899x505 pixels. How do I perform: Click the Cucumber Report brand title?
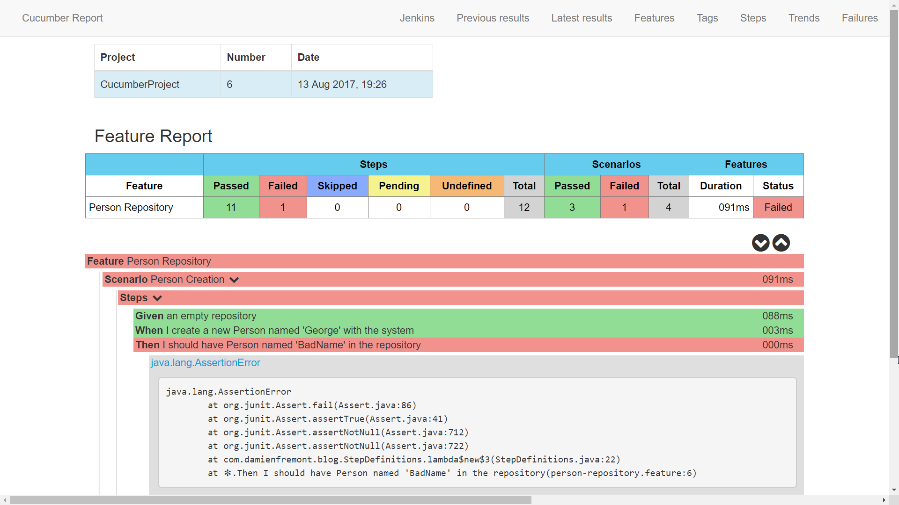pyautogui.click(x=62, y=18)
